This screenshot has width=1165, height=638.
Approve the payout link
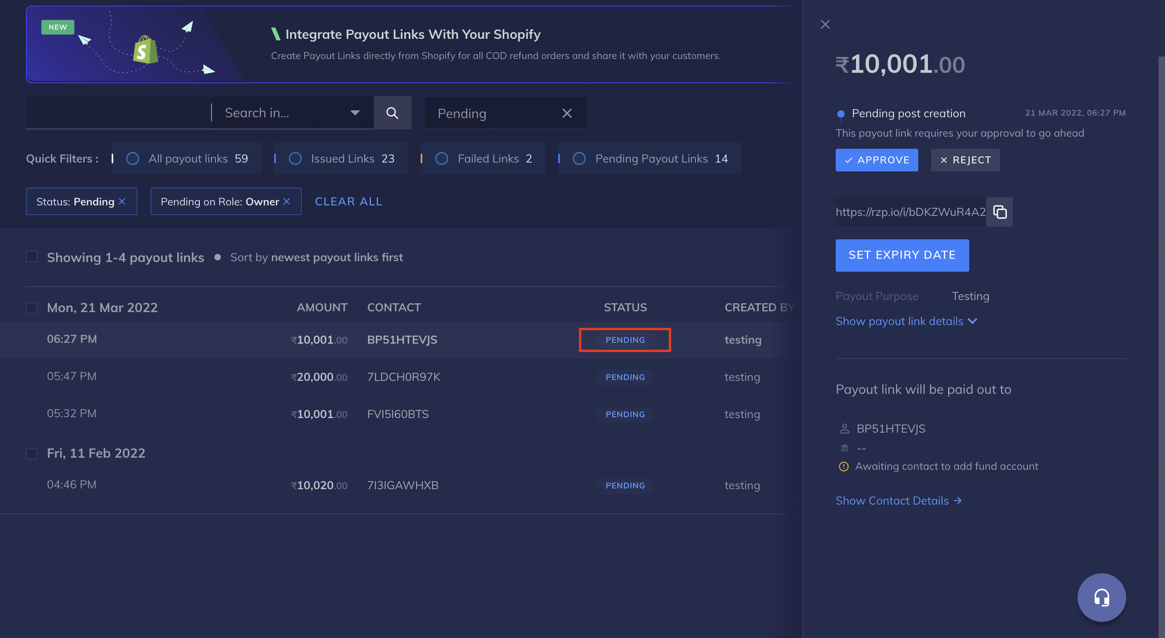pos(877,160)
